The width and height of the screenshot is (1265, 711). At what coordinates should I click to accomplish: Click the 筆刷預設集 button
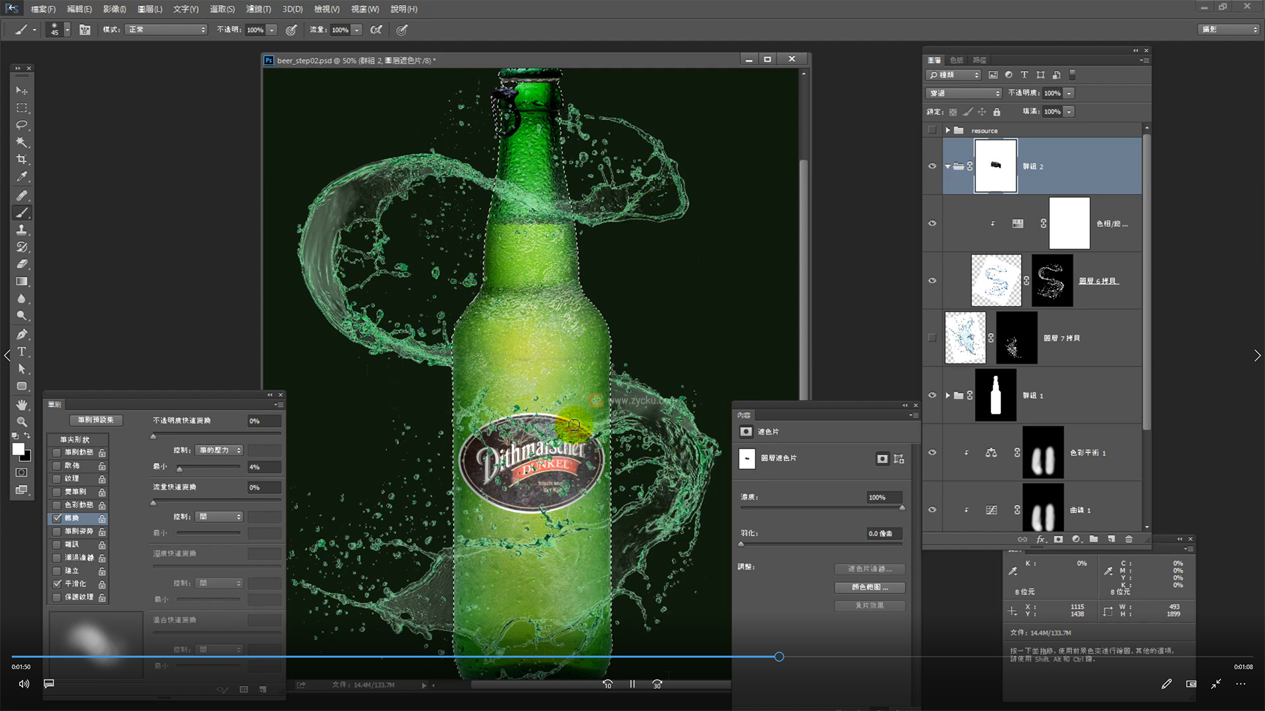96,420
